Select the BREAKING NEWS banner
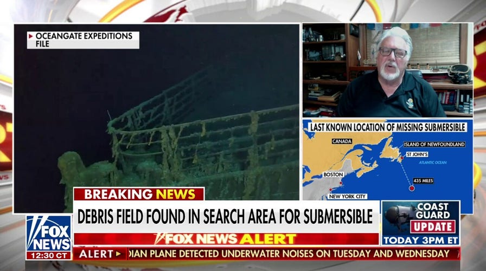 [x=139, y=194]
